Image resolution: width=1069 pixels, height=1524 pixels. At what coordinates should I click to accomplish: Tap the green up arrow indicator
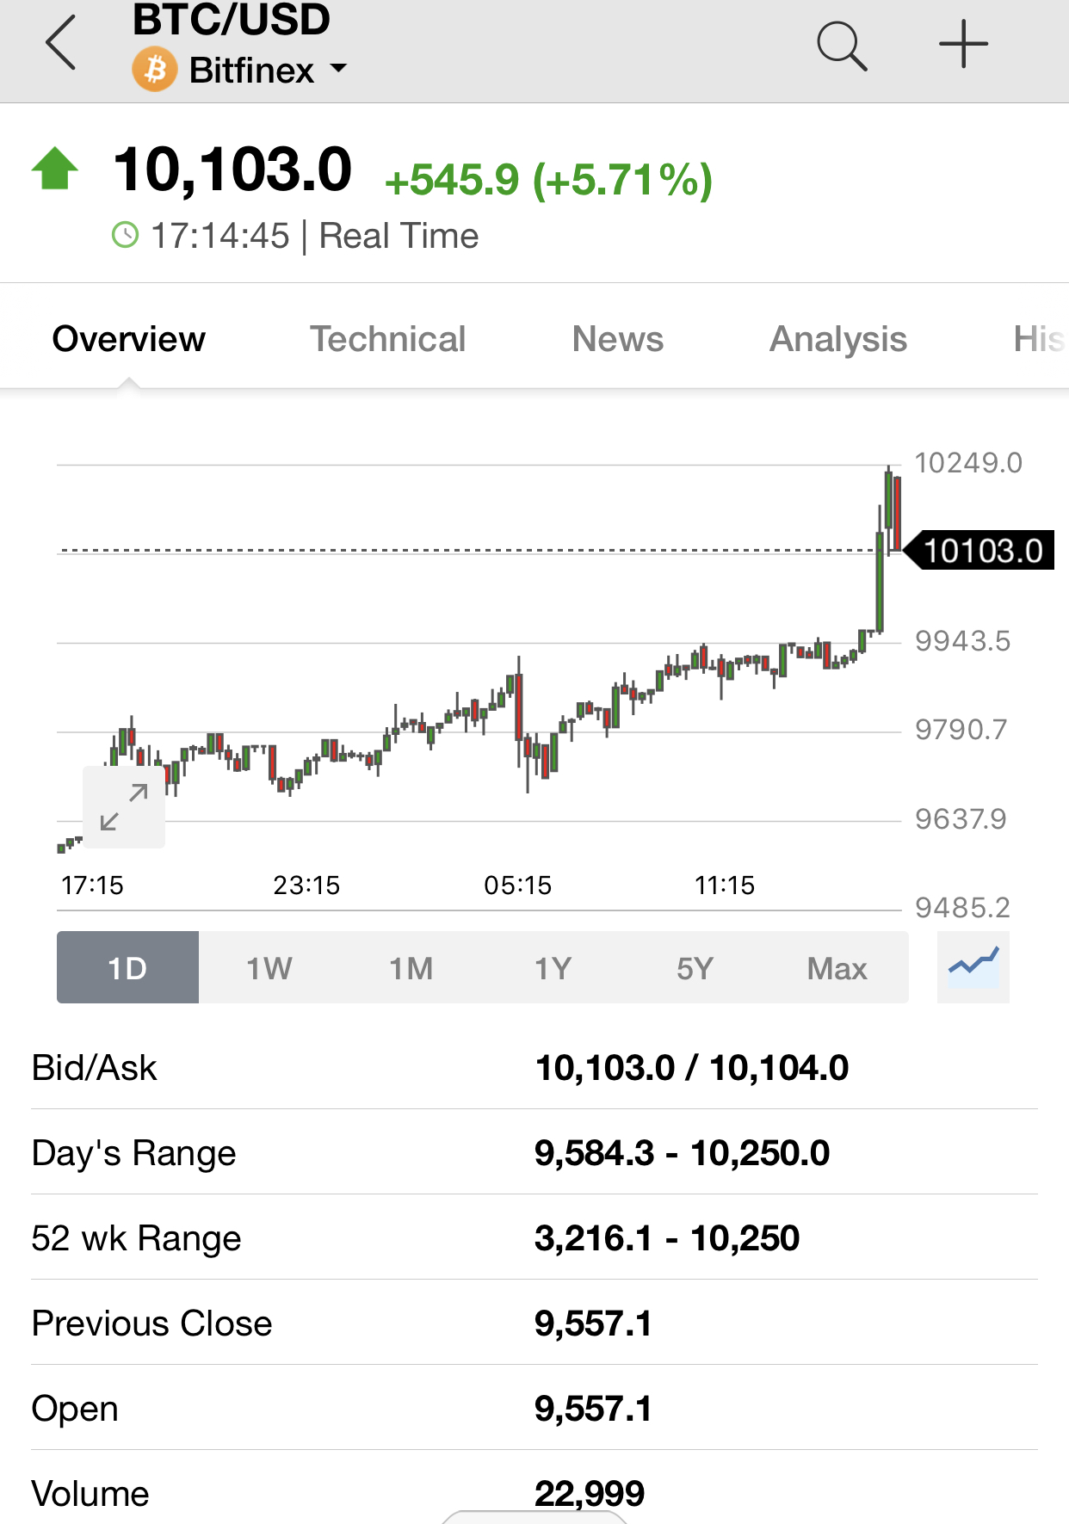click(x=55, y=169)
